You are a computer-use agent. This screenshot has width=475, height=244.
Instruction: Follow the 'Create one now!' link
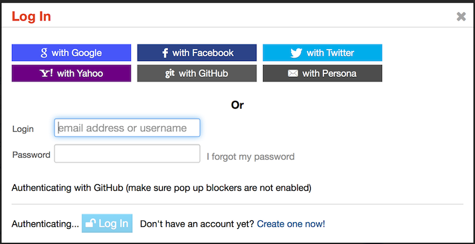click(x=291, y=224)
